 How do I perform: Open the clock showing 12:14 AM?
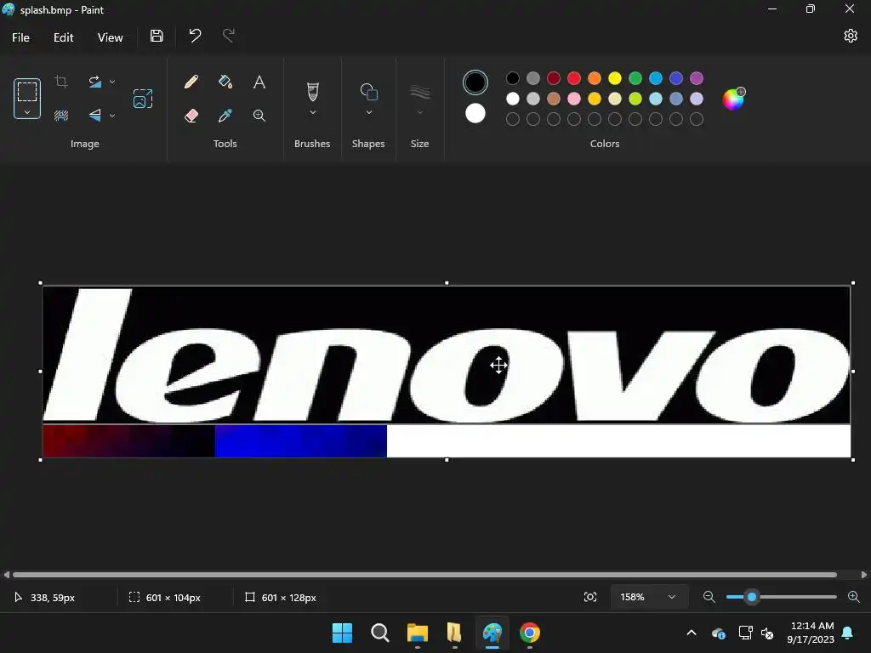click(x=811, y=633)
